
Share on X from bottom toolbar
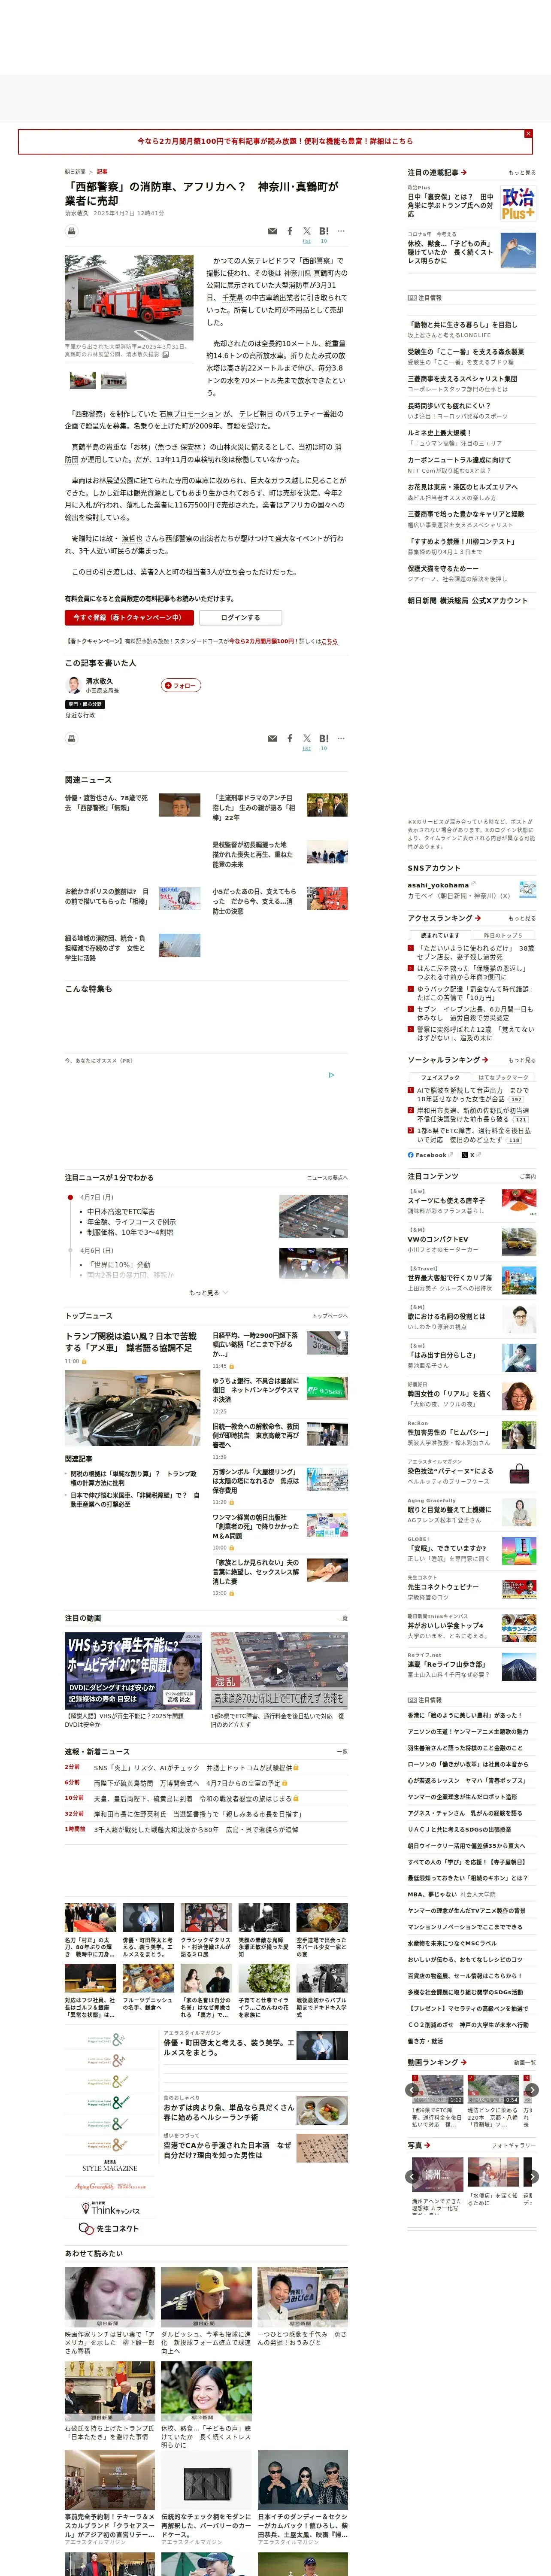tap(307, 738)
